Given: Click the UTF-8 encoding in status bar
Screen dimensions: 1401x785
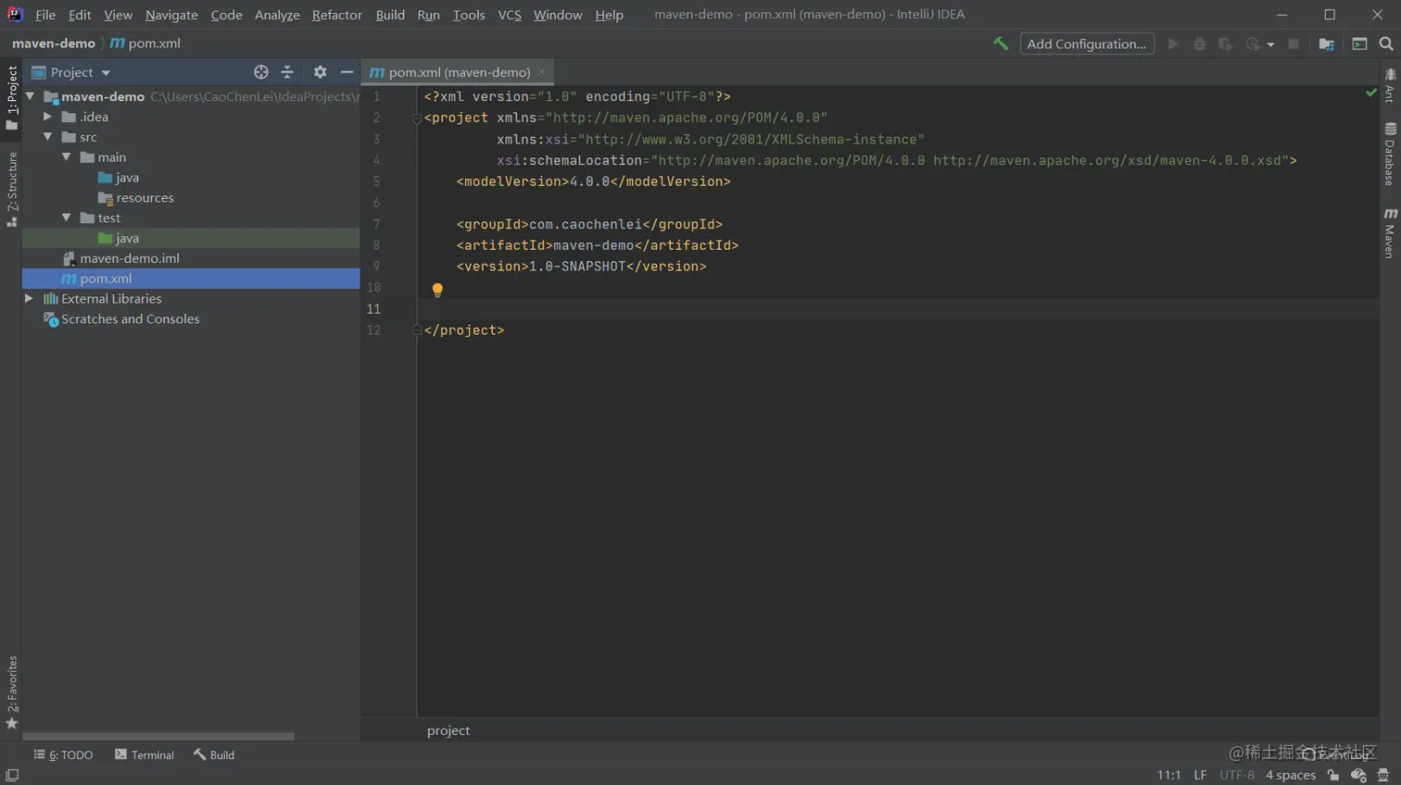Looking at the screenshot, I should [1237, 775].
